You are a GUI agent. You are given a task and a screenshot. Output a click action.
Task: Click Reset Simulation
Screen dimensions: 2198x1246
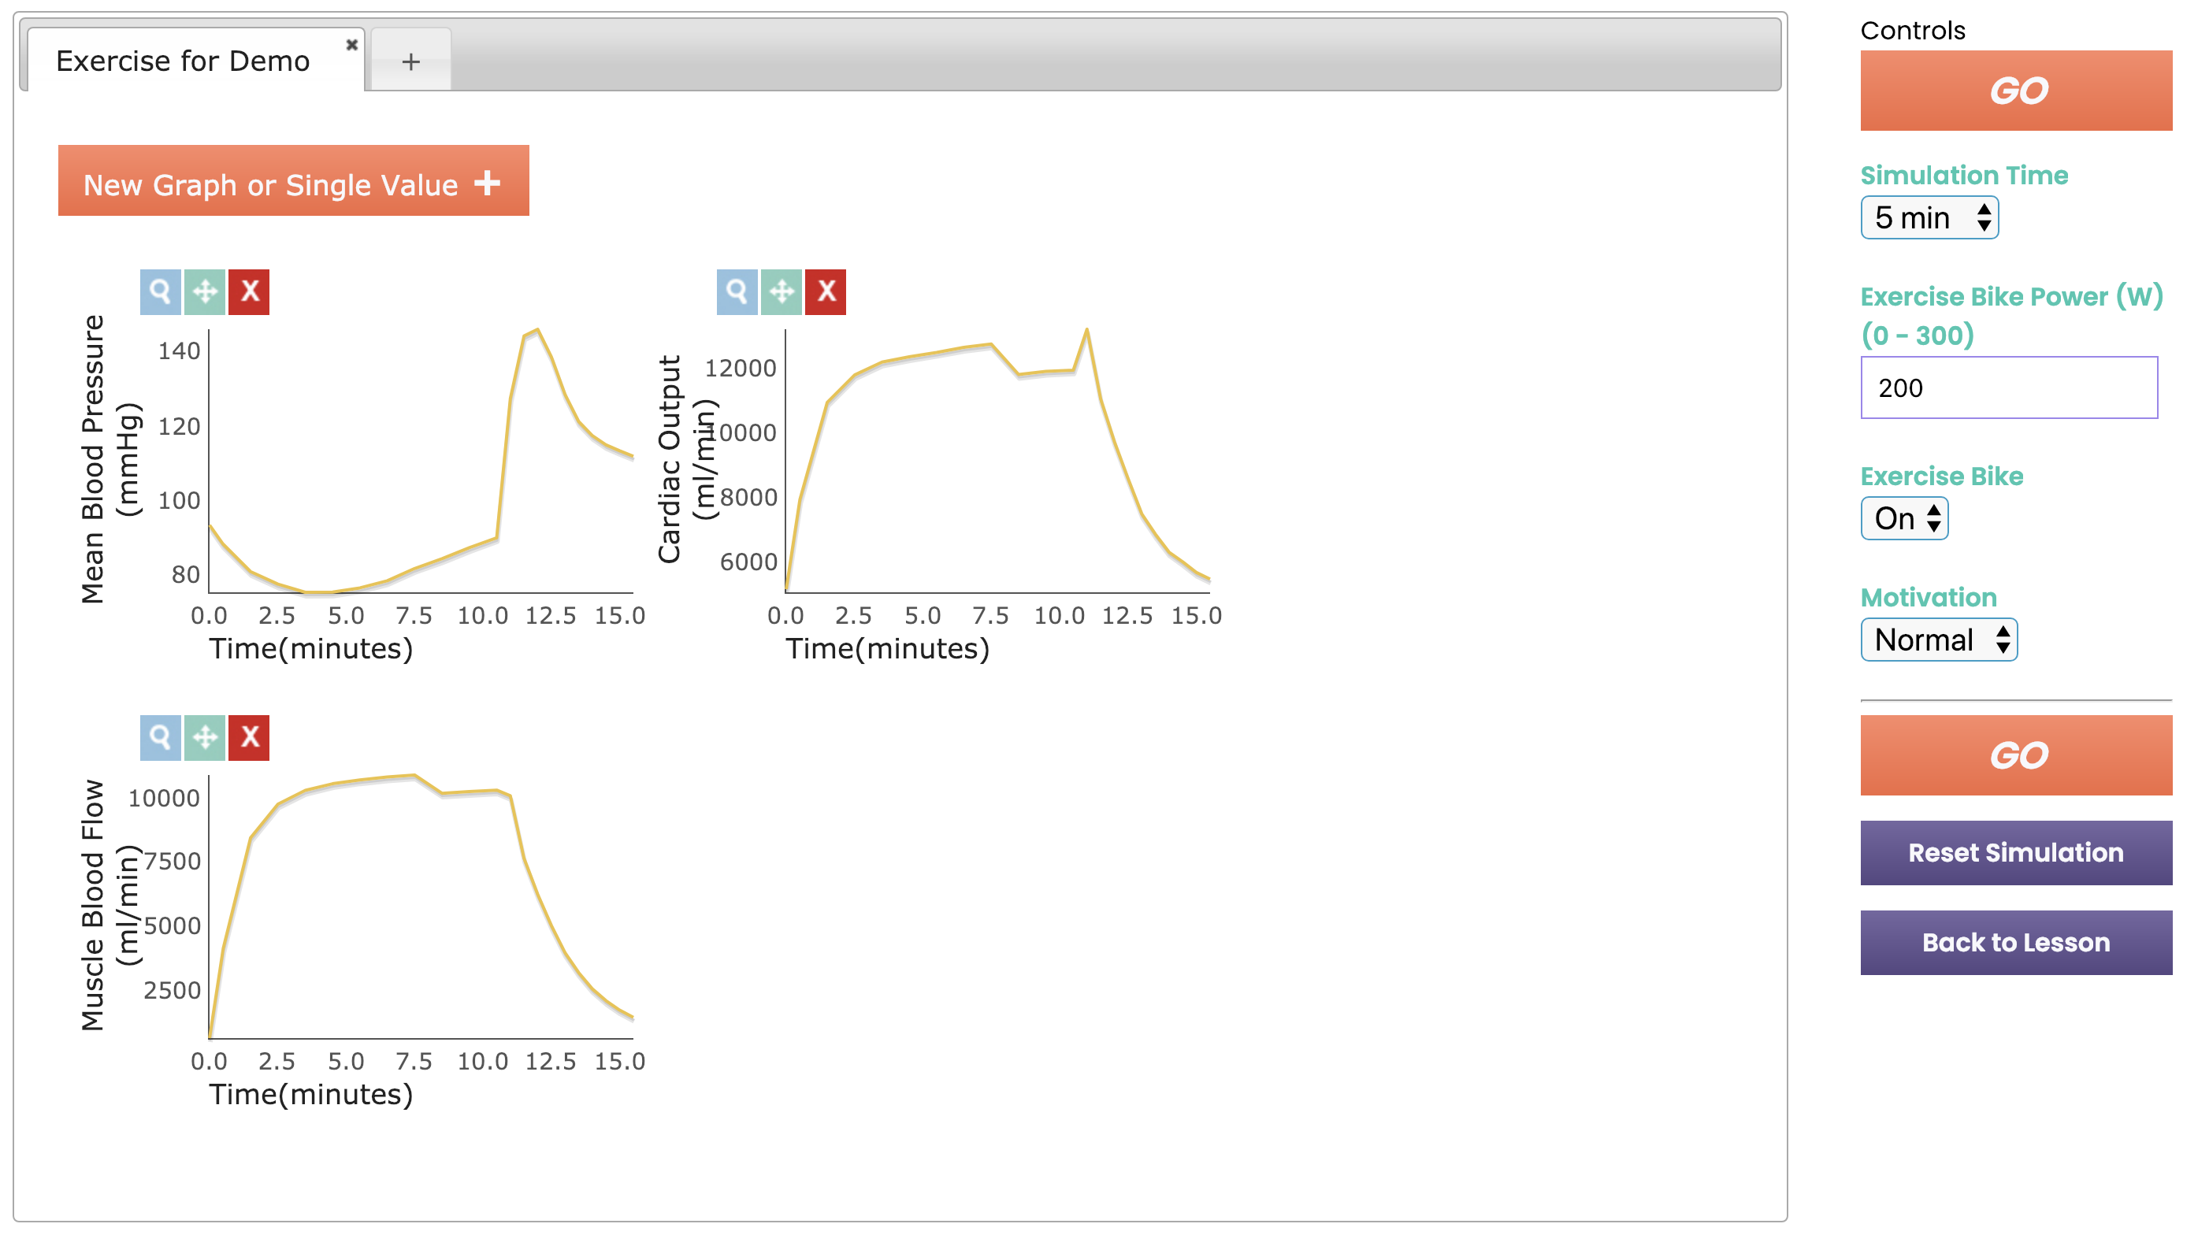tap(2016, 852)
